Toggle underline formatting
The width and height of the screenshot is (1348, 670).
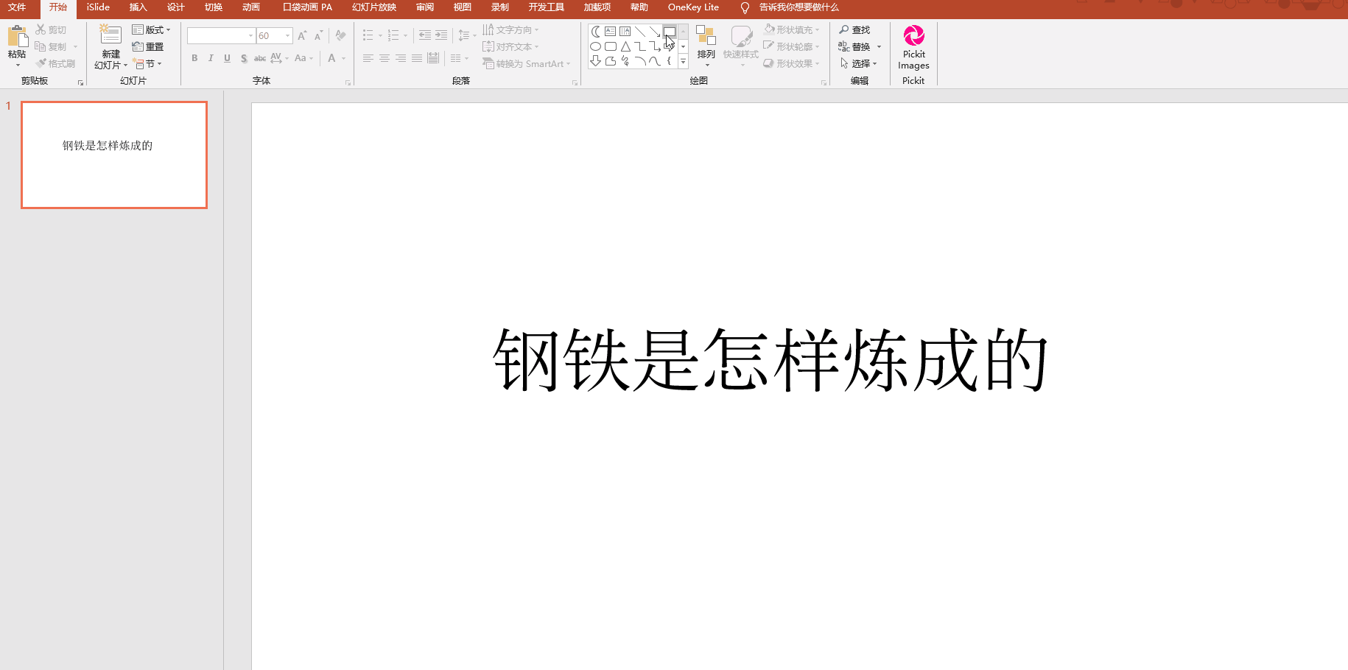(x=227, y=58)
